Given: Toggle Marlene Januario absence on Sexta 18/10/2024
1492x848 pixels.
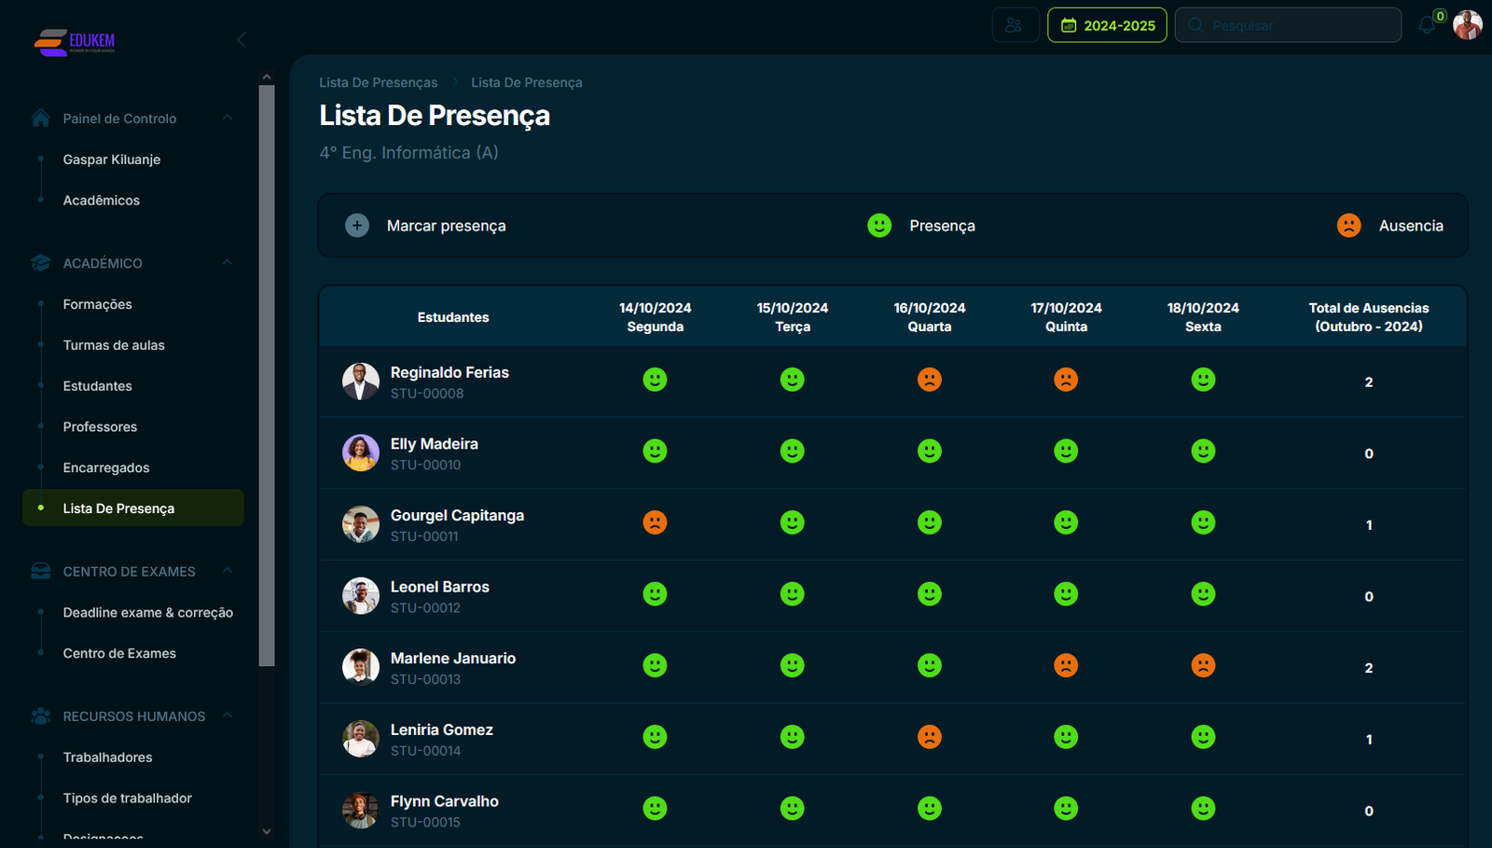Looking at the screenshot, I should click(x=1203, y=665).
